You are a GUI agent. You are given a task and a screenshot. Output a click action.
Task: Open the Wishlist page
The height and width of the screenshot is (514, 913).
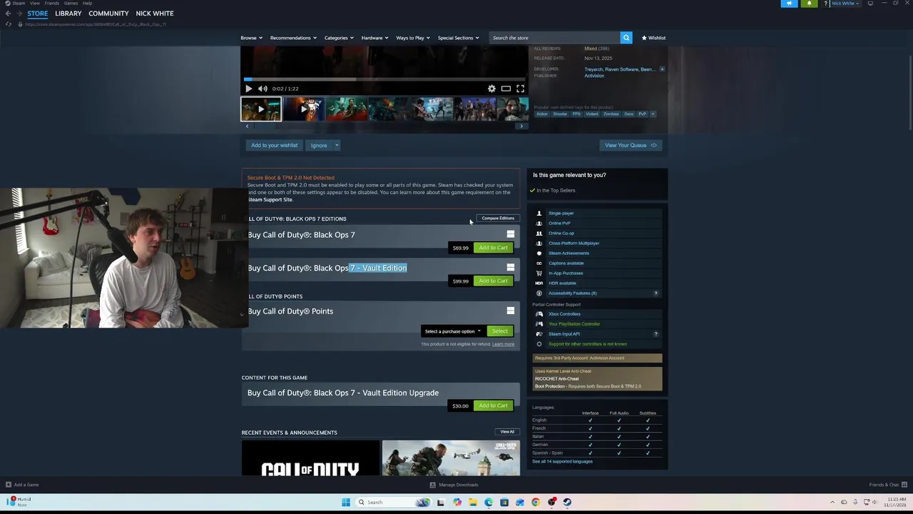click(x=653, y=38)
